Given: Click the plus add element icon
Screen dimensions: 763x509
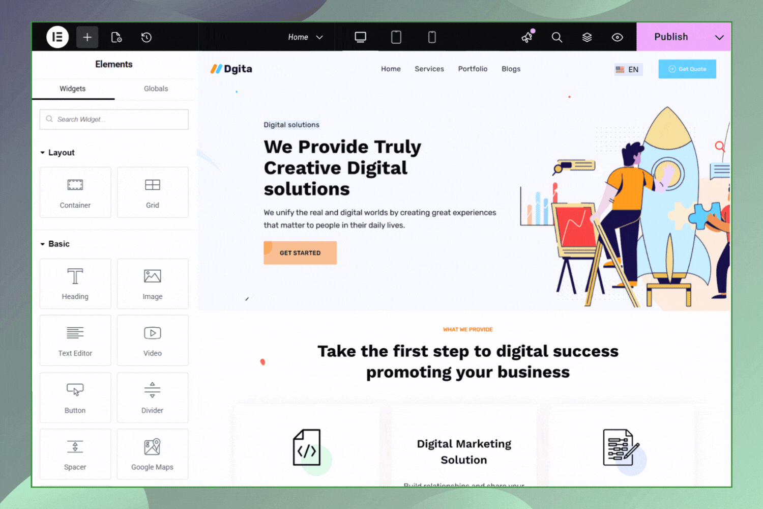Looking at the screenshot, I should coord(87,37).
